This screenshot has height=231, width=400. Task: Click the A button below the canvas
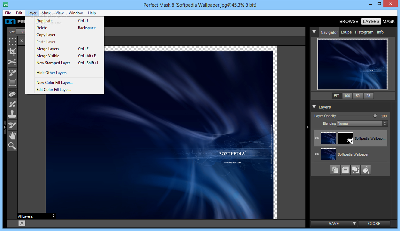click(x=22, y=223)
